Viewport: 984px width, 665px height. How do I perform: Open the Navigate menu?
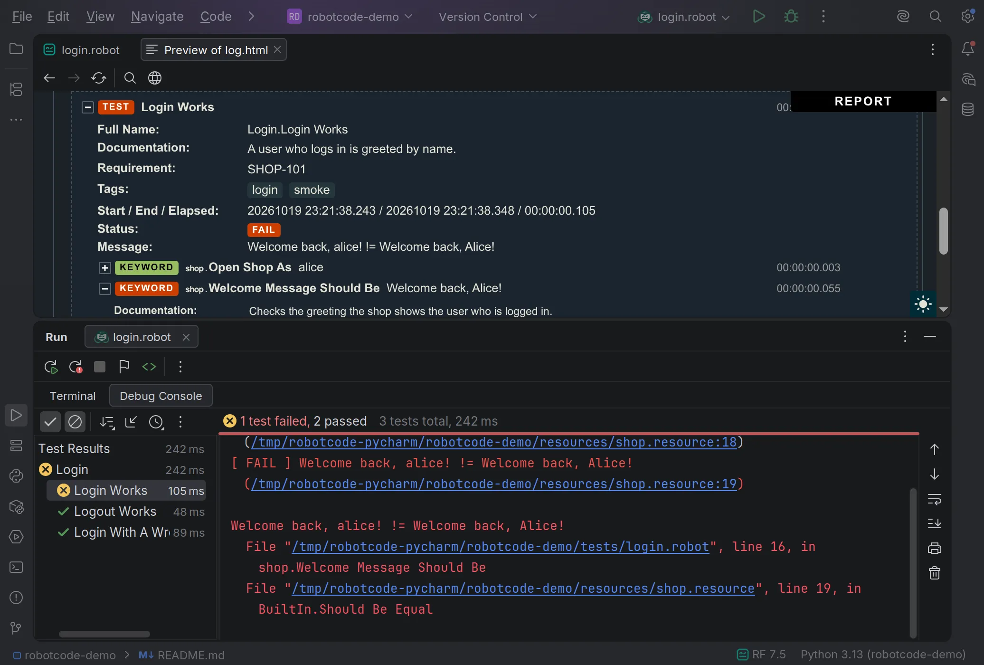pos(157,17)
